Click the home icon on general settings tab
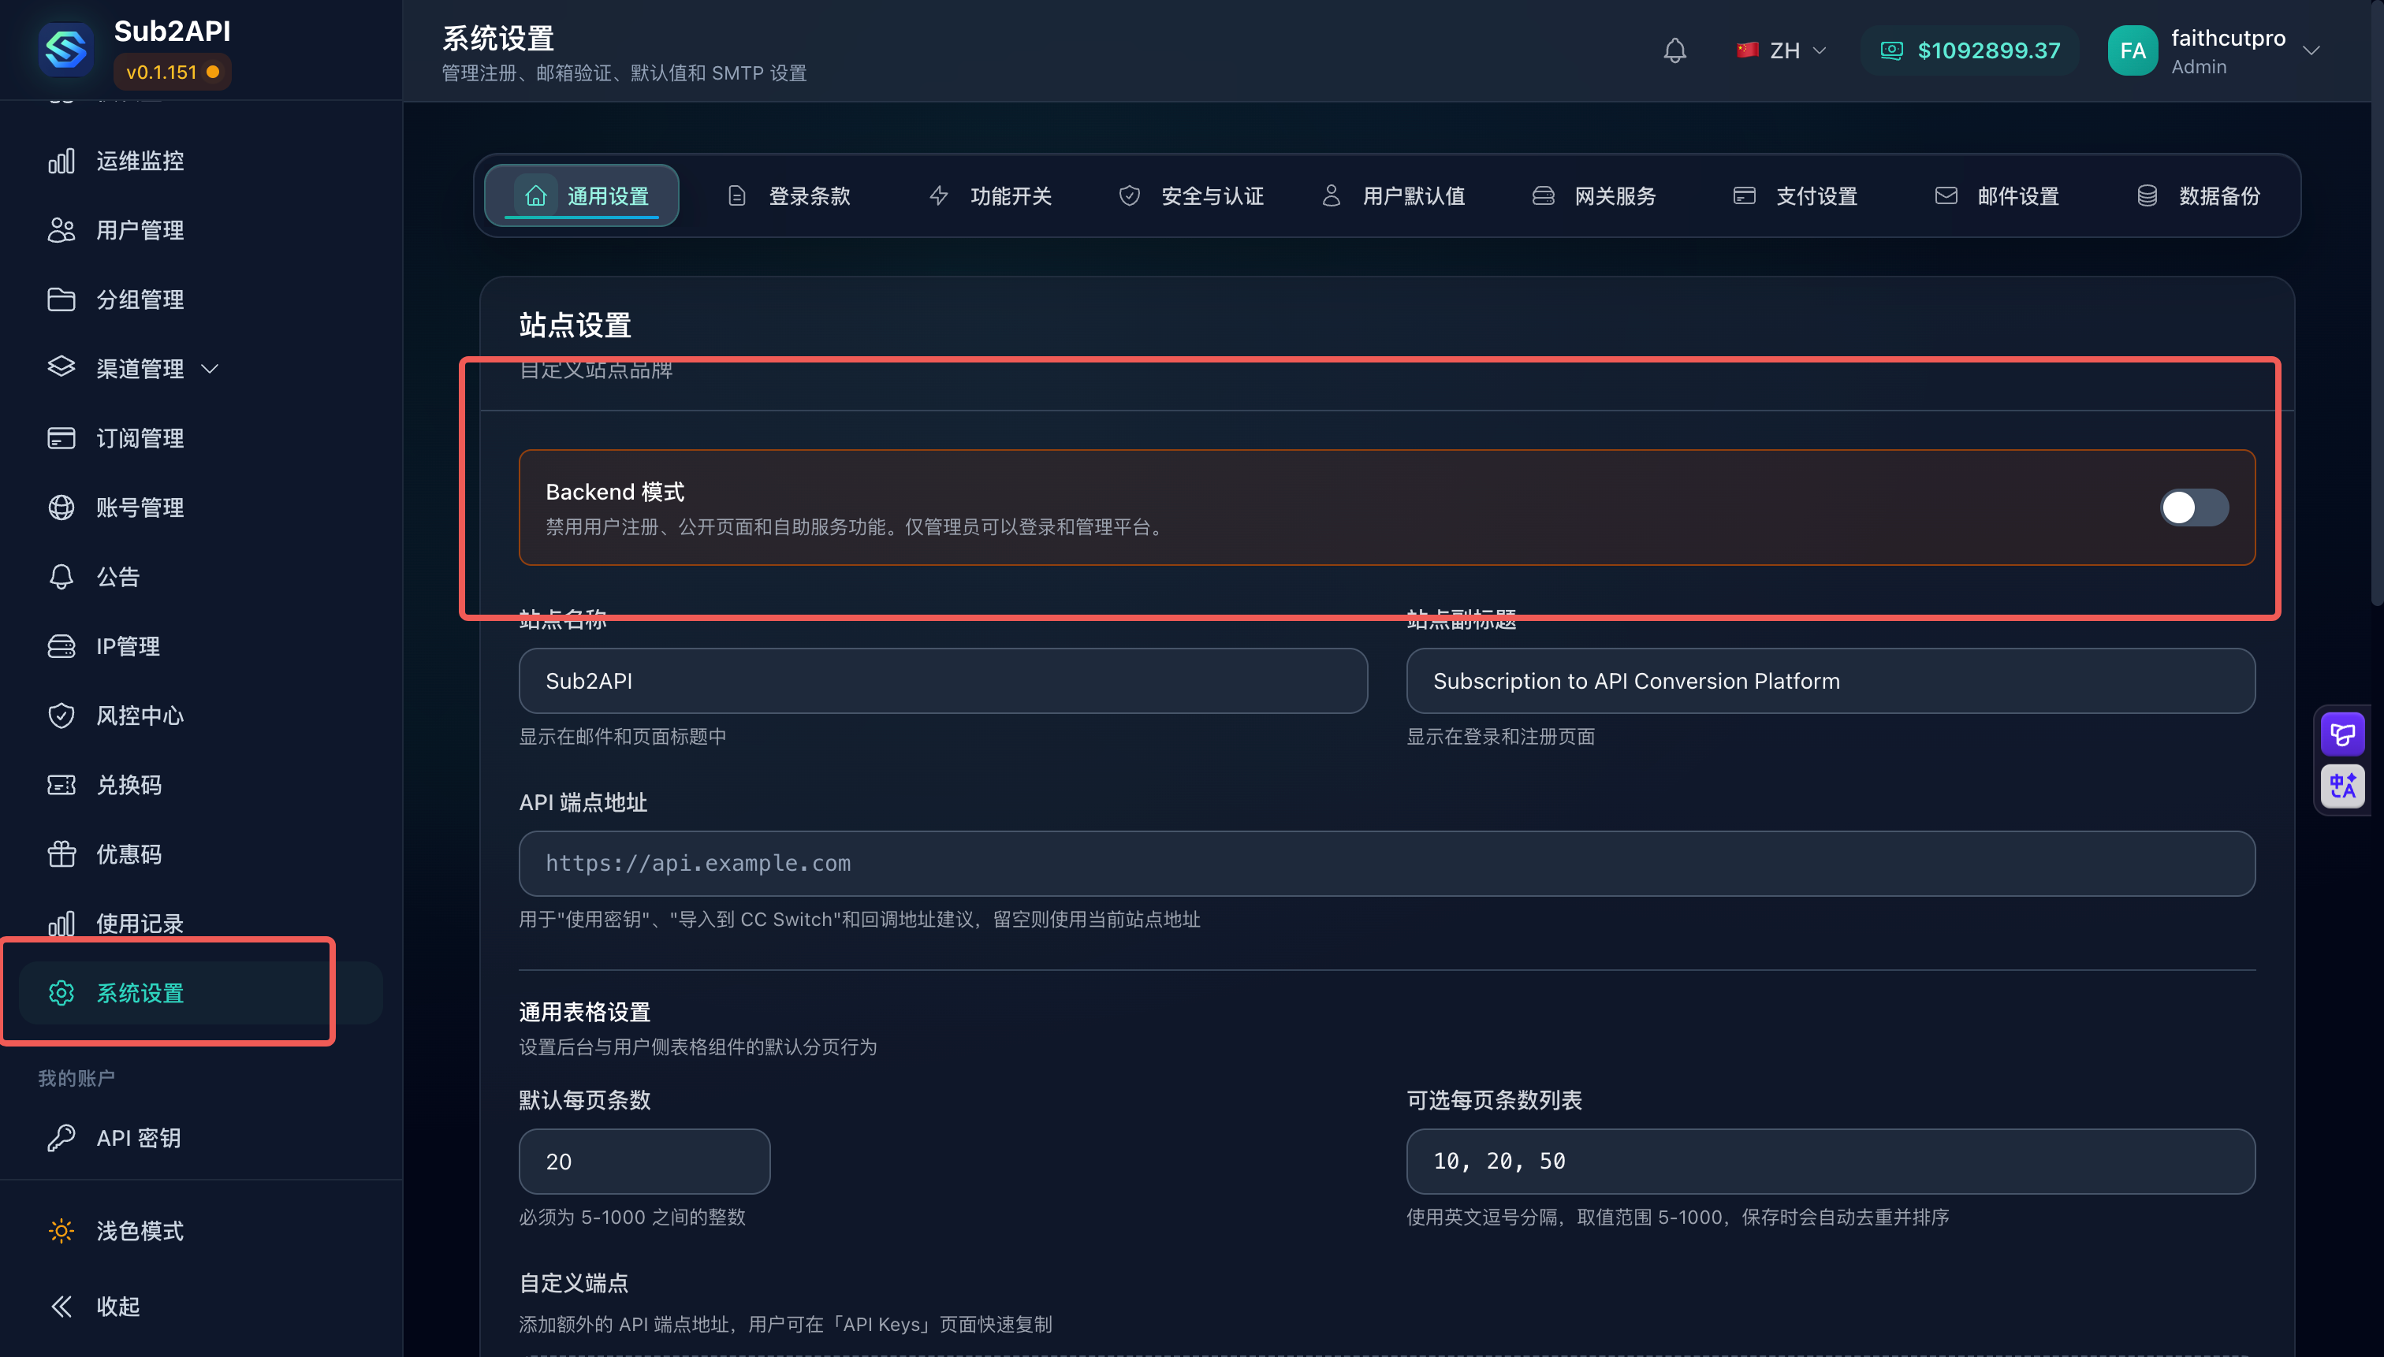 click(x=536, y=195)
